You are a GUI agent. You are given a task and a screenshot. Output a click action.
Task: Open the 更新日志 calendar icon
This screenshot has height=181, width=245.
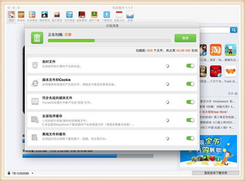(119, 15)
